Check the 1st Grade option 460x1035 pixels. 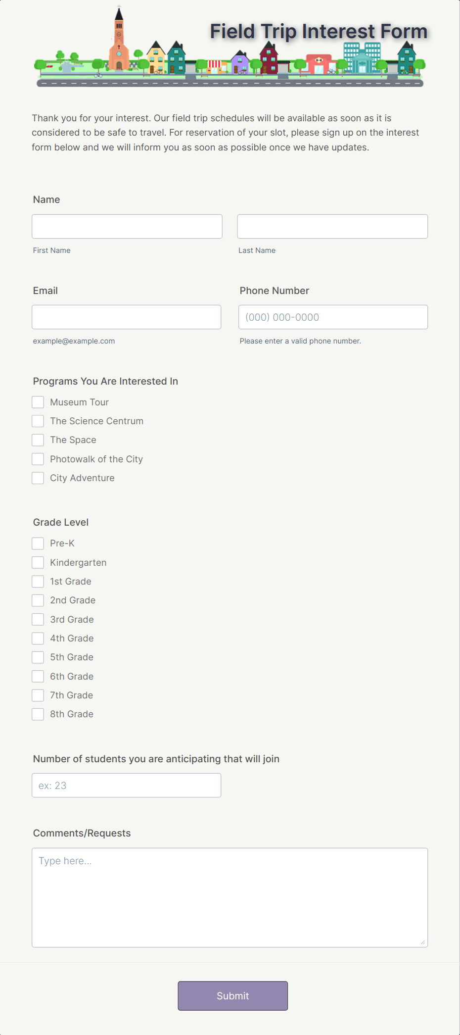pyautogui.click(x=38, y=581)
